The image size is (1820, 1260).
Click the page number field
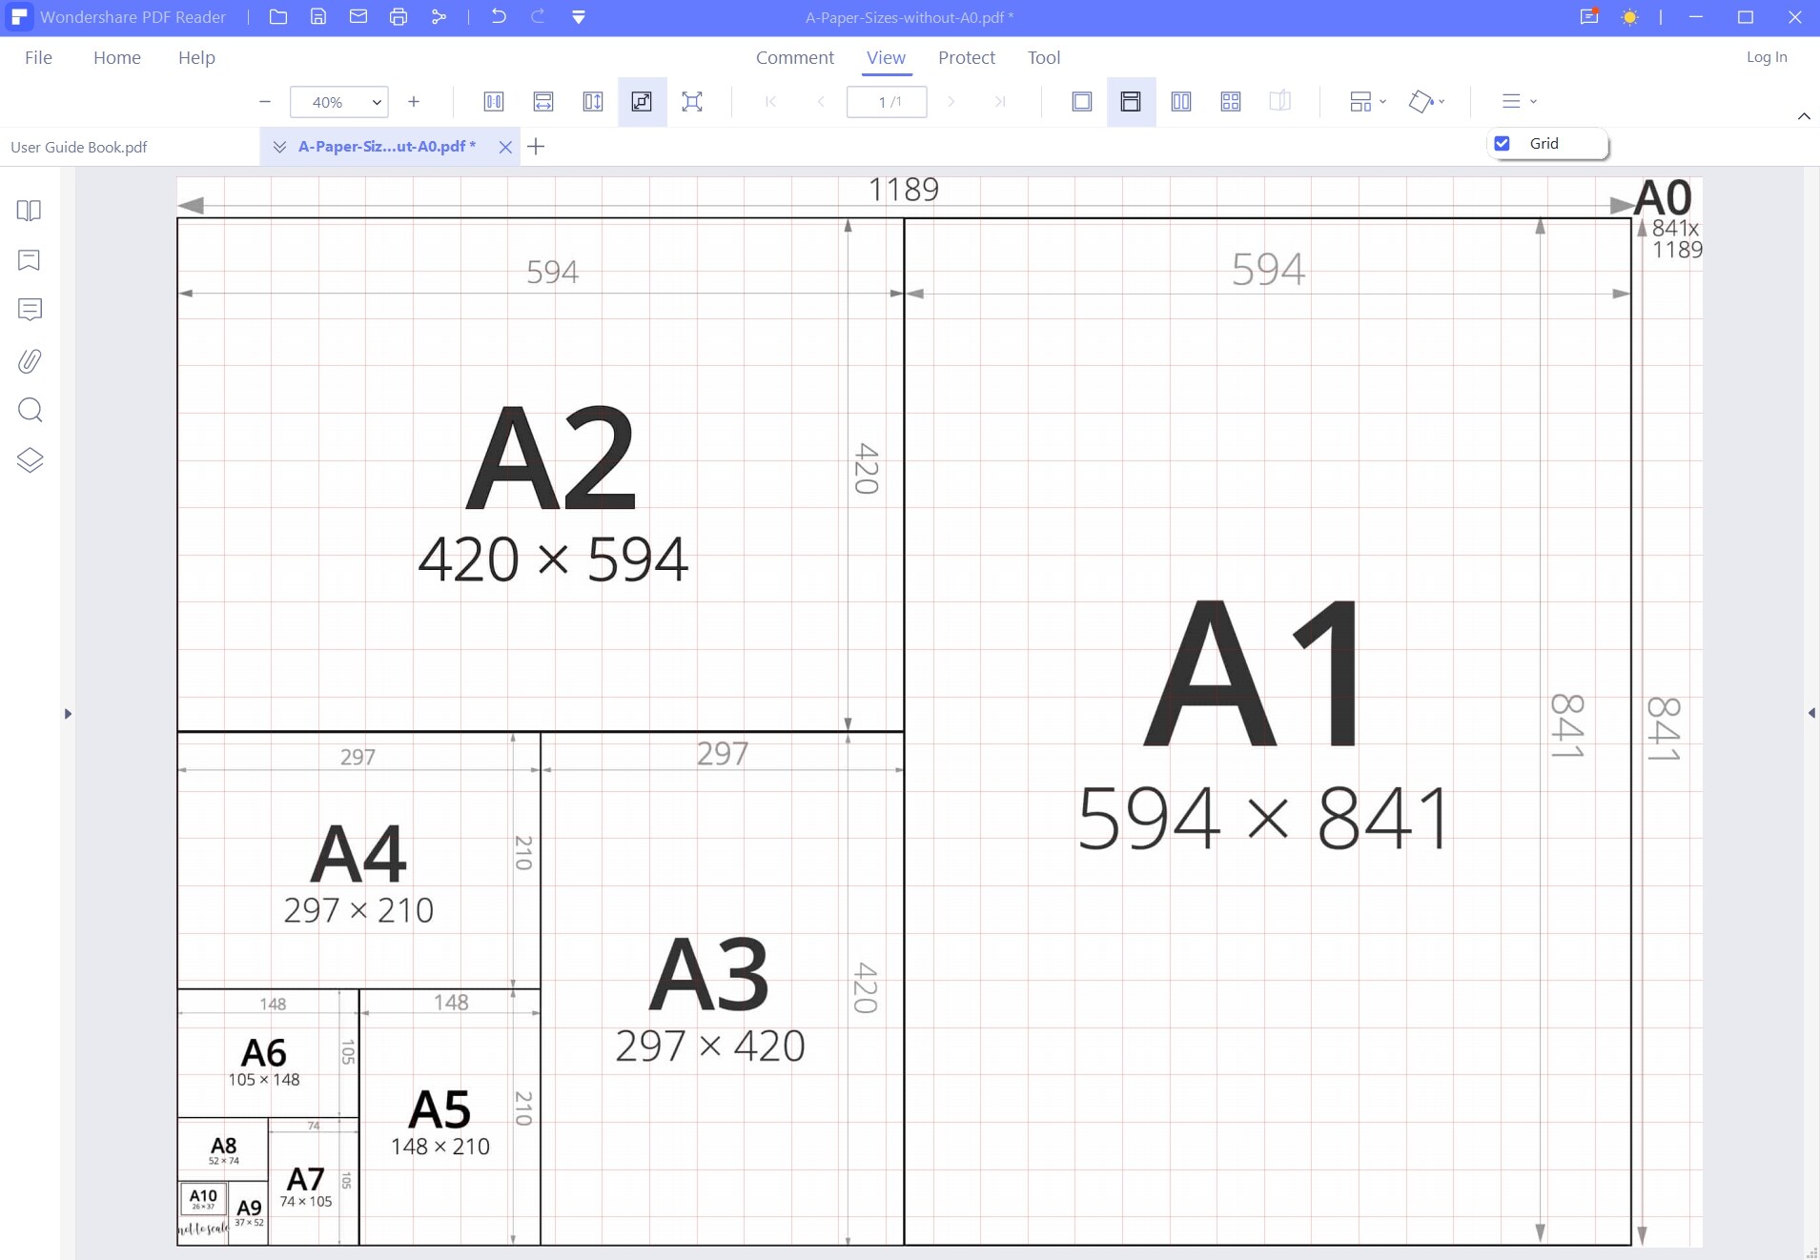tap(887, 102)
